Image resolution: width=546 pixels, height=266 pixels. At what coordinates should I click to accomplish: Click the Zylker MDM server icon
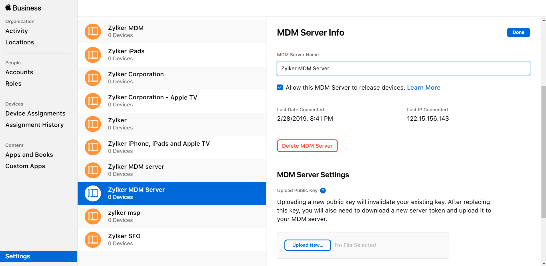pyautogui.click(x=93, y=170)
